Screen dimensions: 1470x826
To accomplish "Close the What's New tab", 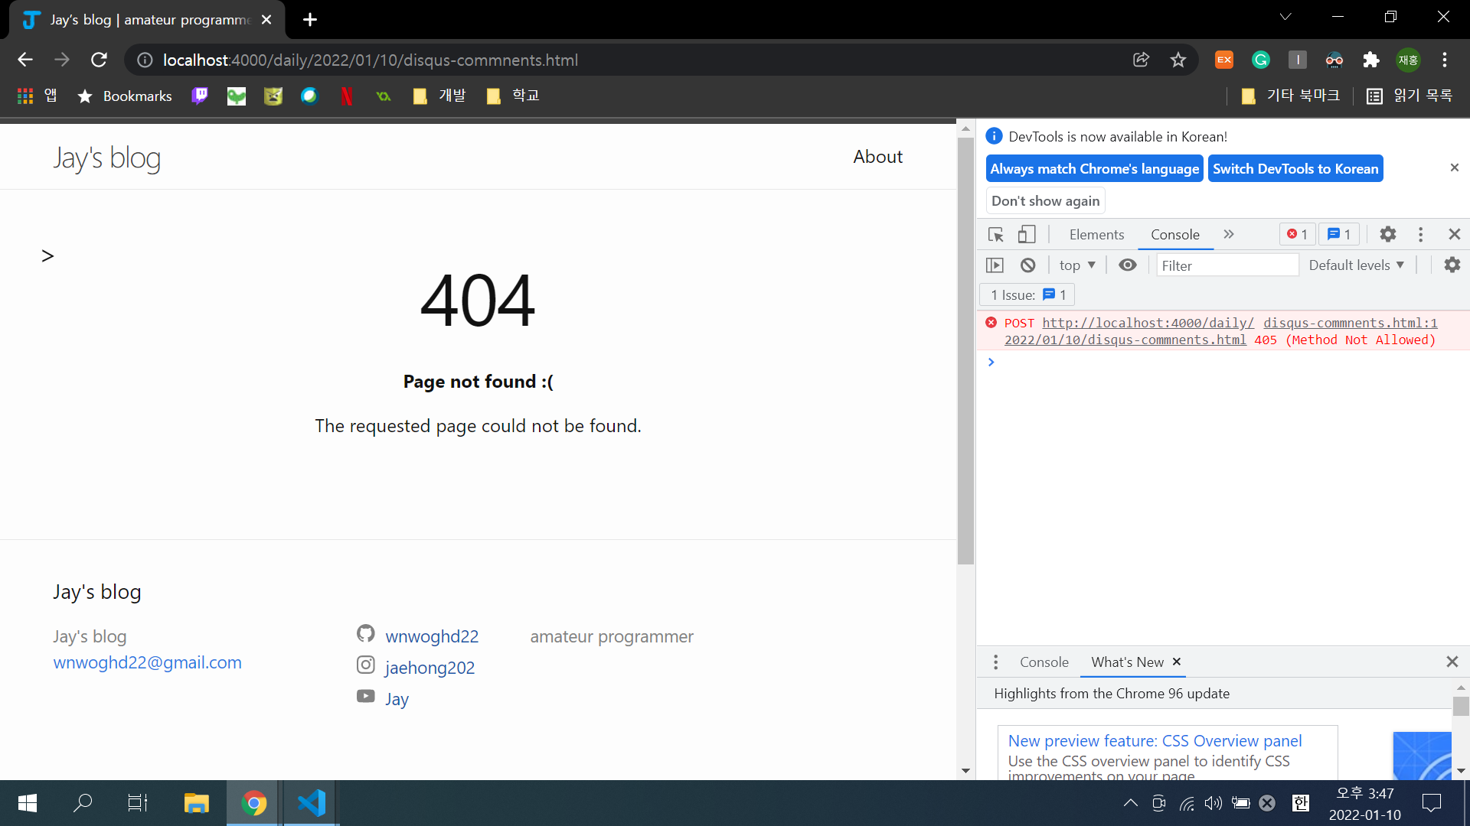I will click(1177, 662).
